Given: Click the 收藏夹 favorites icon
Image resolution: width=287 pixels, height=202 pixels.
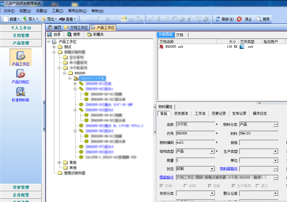Looking at the screenshot, I should (89, 34).
